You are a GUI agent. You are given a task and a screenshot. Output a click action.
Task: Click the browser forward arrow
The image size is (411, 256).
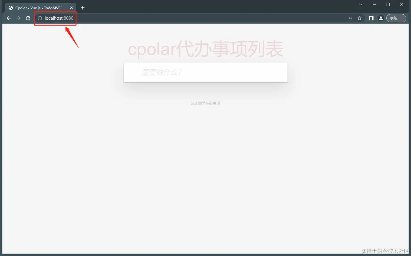pyautogui.click(x=18, y=18)
